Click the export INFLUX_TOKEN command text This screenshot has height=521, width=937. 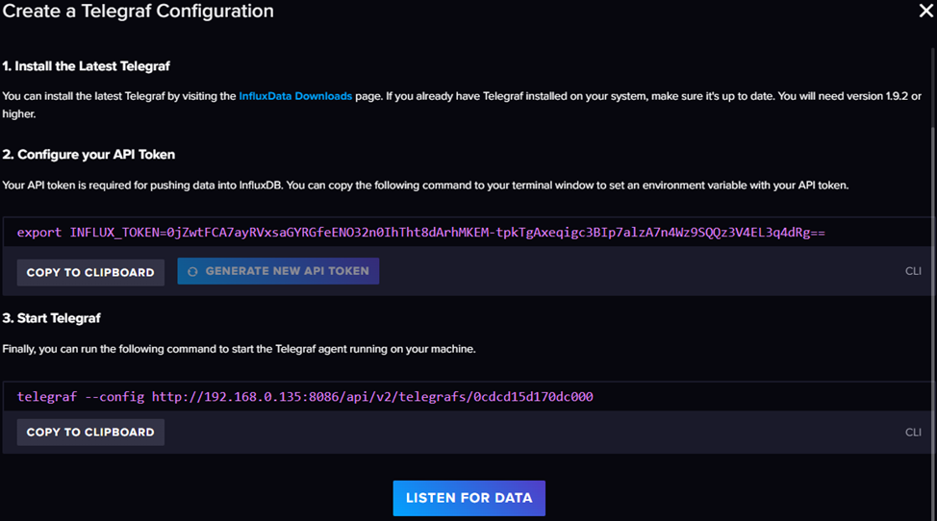tap(420, 233)
